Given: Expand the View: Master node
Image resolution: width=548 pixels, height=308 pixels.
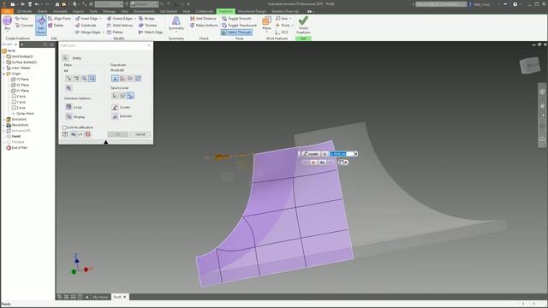Looking at the screenshot, I should click(x=3, y=68).
